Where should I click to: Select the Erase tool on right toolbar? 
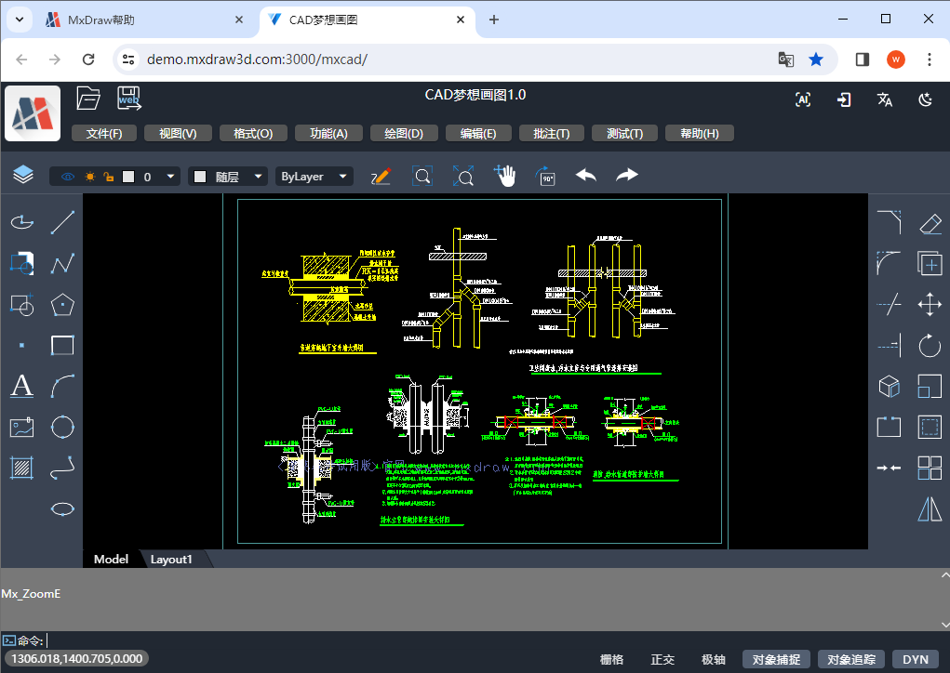pyautogui.click(x=930, y=222)
